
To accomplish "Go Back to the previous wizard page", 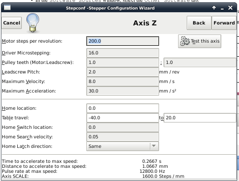I will pyautogui.click(x=199, y=23).
